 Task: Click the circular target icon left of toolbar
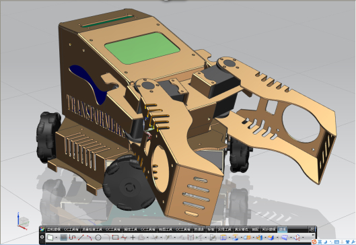click(42, 237)
